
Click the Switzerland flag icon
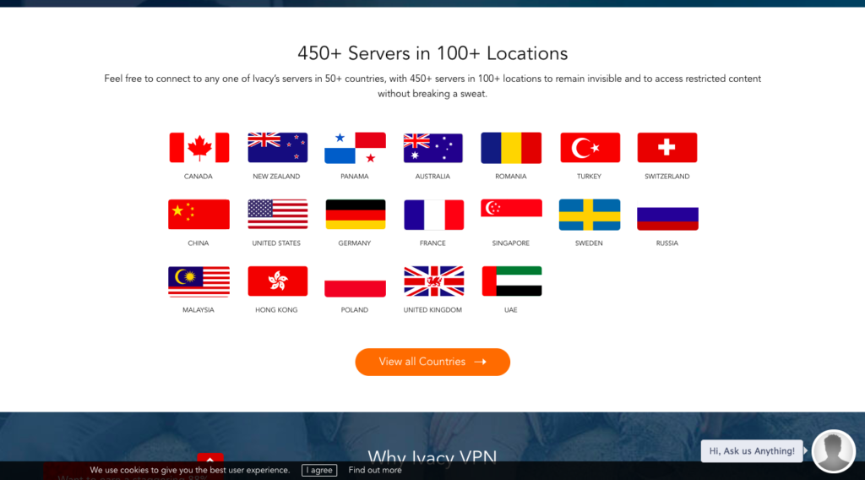(667, 147)
